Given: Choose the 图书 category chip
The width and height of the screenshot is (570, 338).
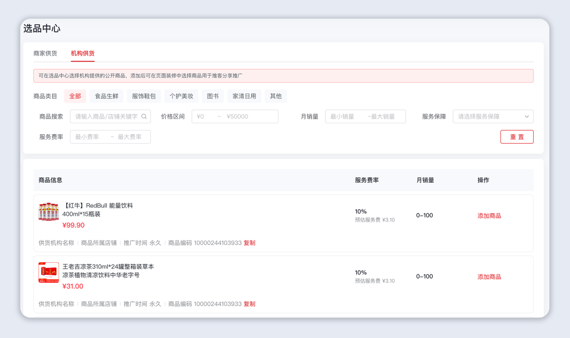Looking at the screenshot, I should pyautogui.click(x=213, y=96).
